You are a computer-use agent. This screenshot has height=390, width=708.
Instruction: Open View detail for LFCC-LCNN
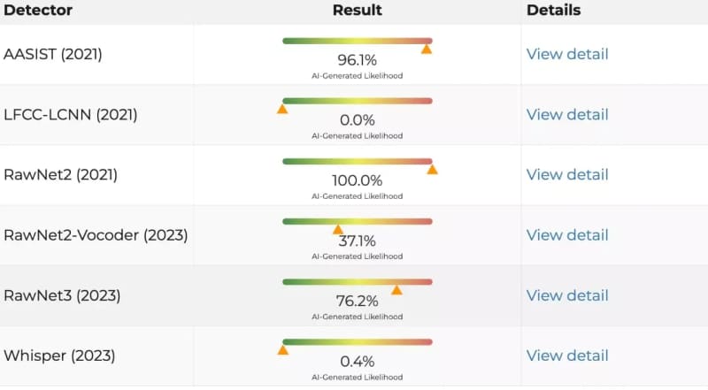pyautogui.click(x=567, y=114)
